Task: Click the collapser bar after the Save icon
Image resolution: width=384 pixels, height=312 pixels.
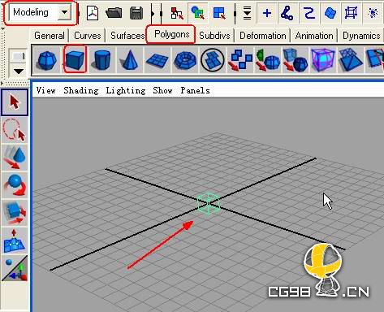Action: [152, 13]
